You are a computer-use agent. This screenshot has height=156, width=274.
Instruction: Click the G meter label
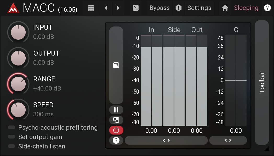click(x=236, y=30)
